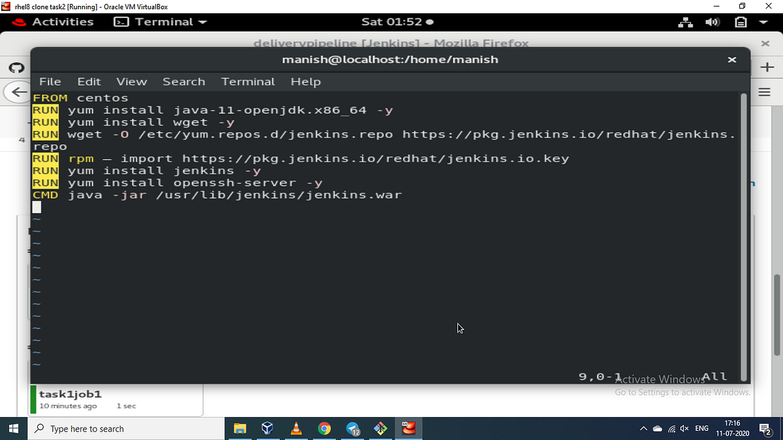The width and height of the screenshot is (783, 440).
Task: Open the Action Center notifications icon
Action: [x=765, y=430]
